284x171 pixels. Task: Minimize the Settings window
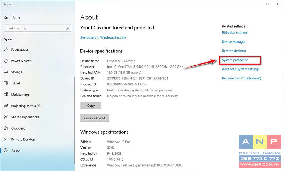[257, 4]
